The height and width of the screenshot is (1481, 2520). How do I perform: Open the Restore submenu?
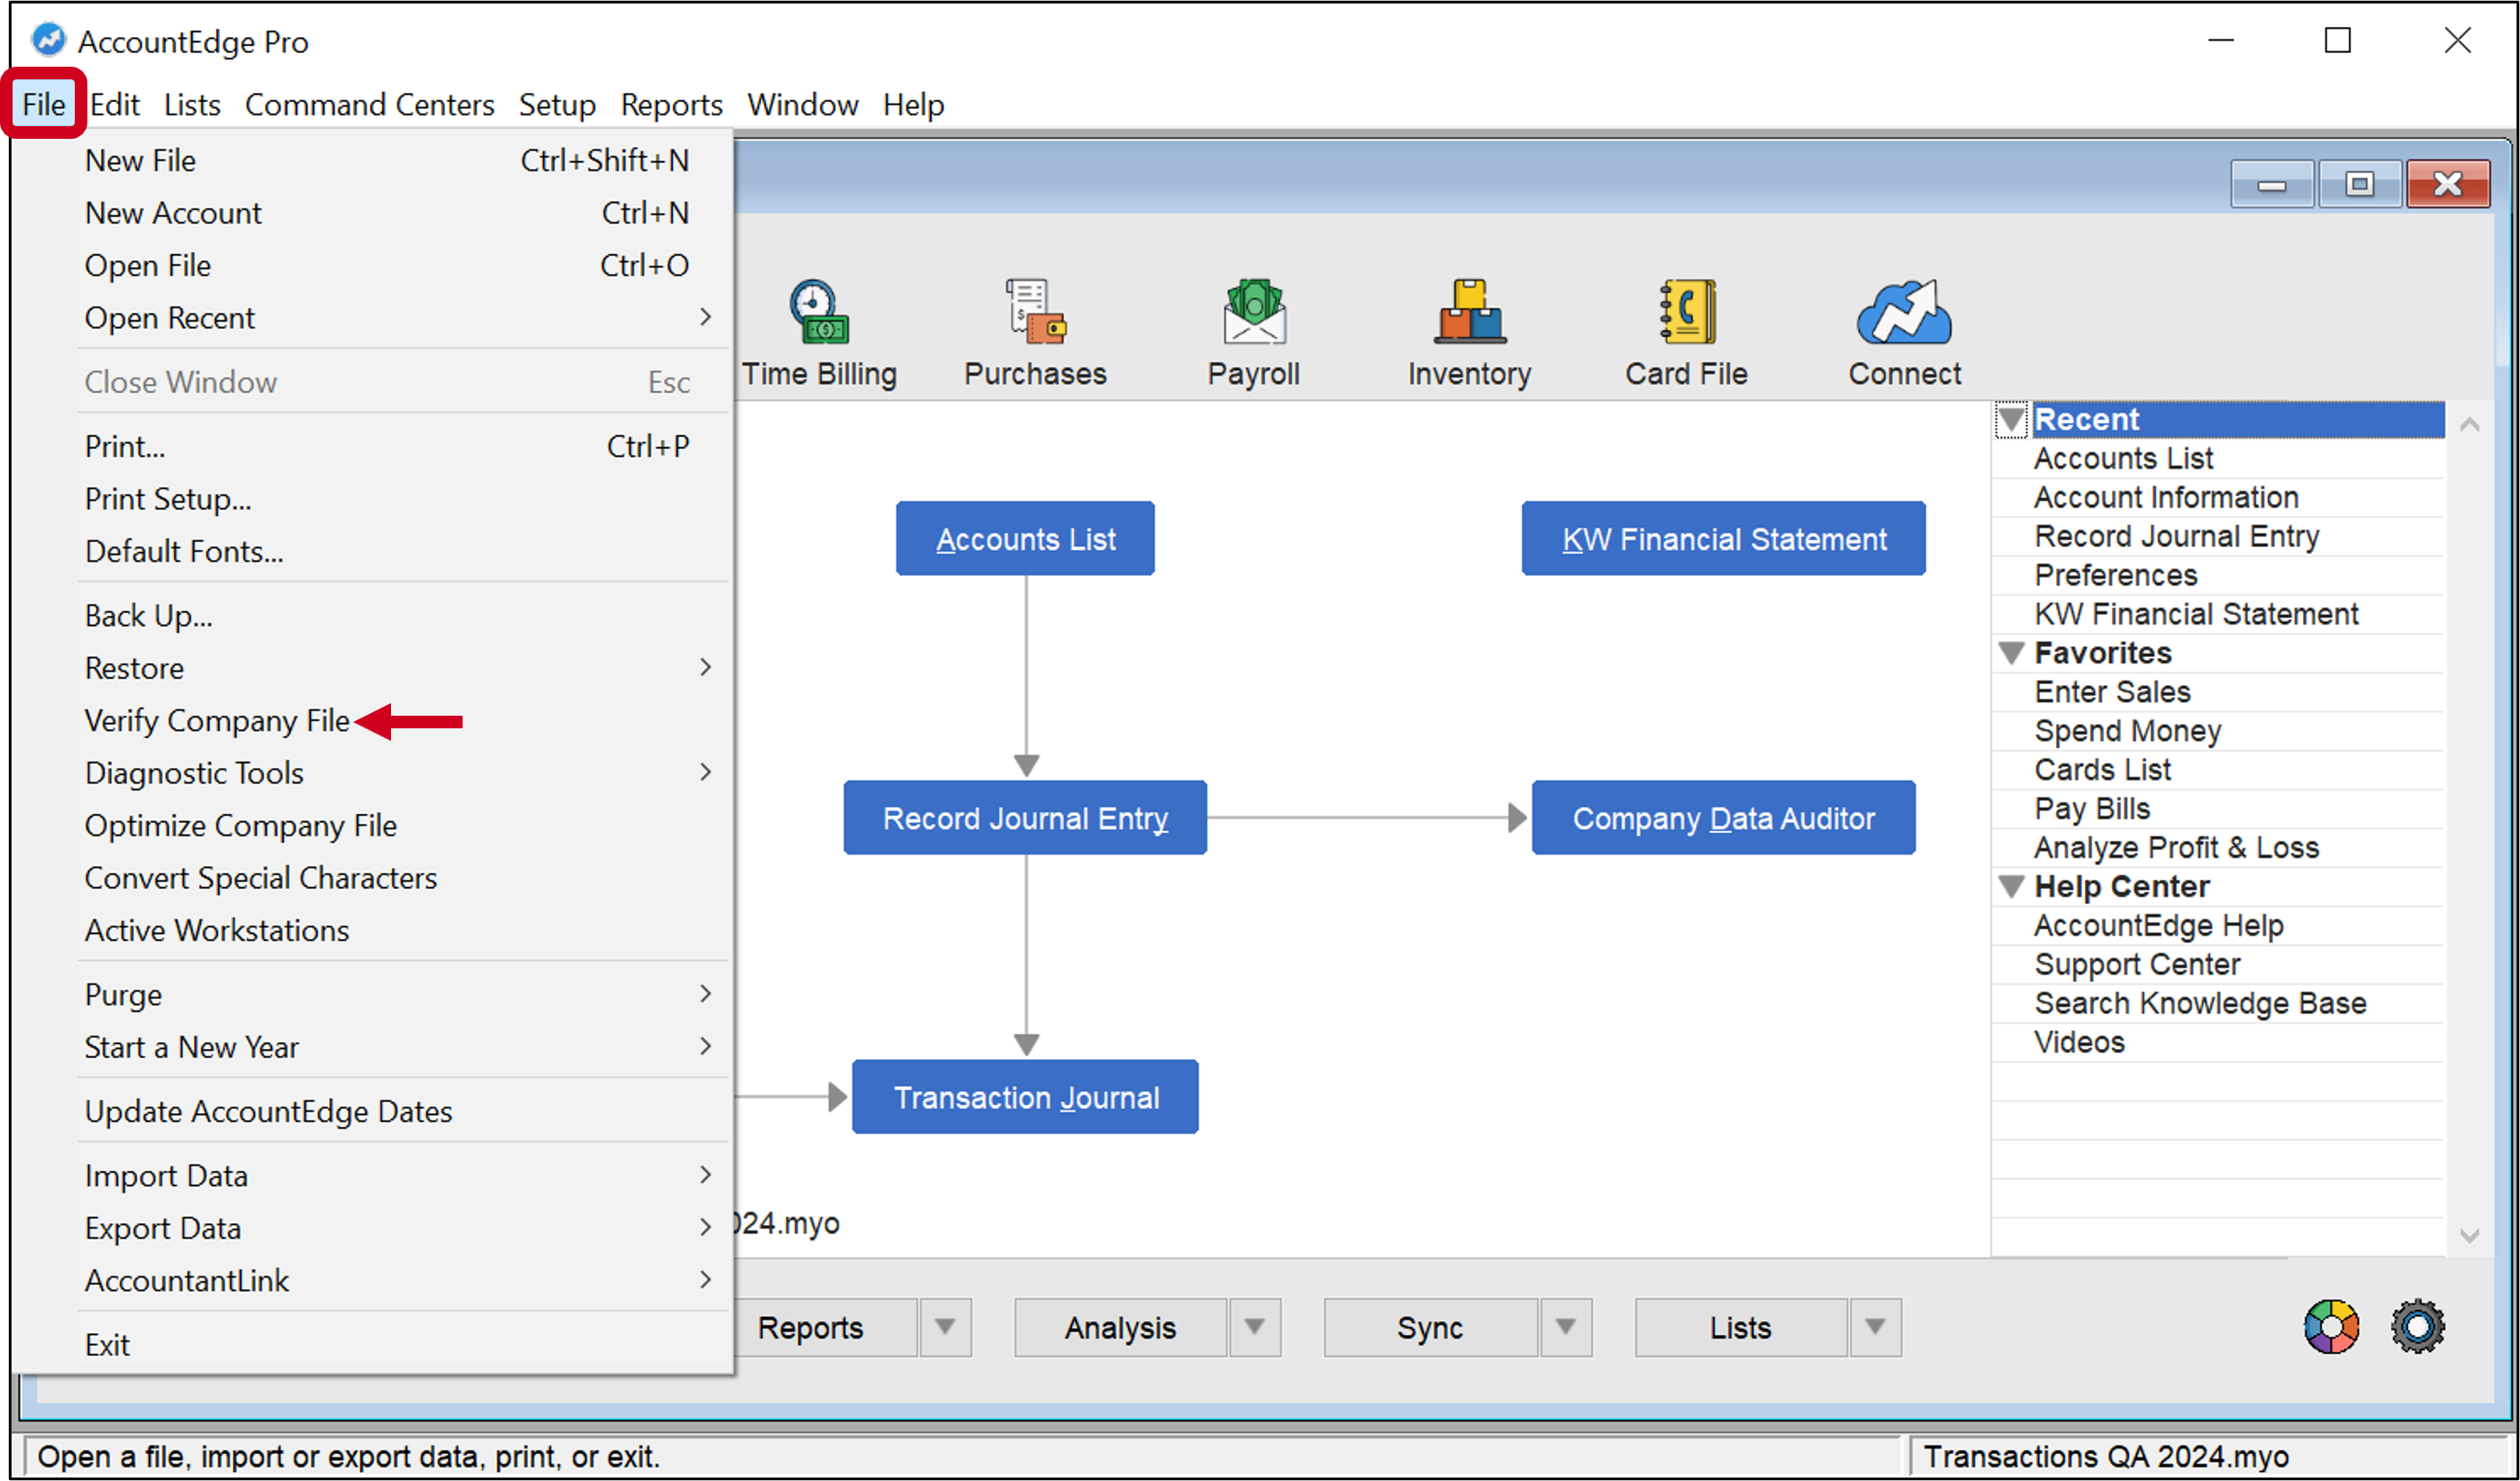pos(134,667)
